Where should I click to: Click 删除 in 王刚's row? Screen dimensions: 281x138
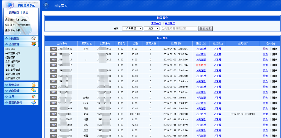pos(274,49)
